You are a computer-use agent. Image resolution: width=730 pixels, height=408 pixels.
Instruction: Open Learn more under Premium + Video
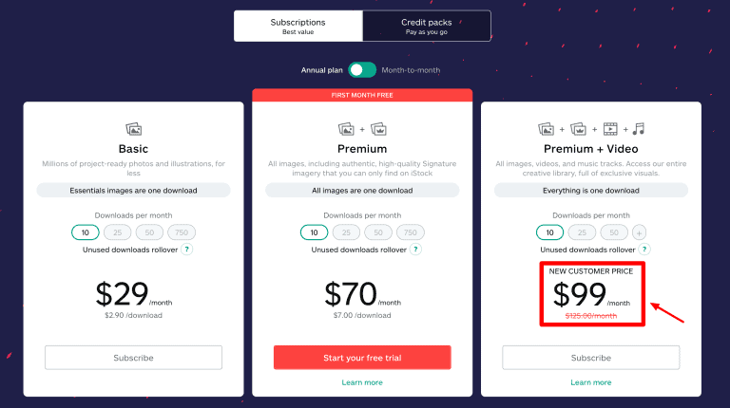coord(591,382)
